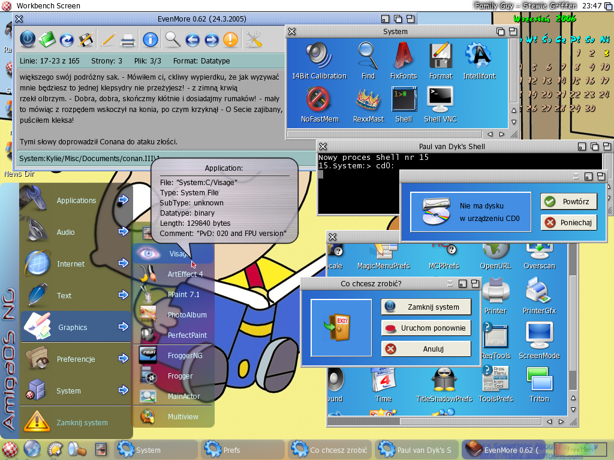Open PrinterGfx prefs icon
Image resolution: width=614 pixels, height=460 pixels.
tap(540, 296)
